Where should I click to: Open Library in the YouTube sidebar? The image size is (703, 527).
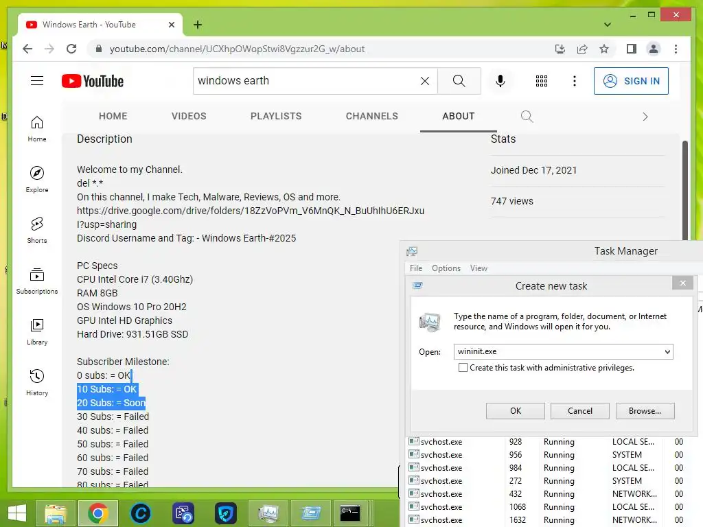tap(37, 331)
